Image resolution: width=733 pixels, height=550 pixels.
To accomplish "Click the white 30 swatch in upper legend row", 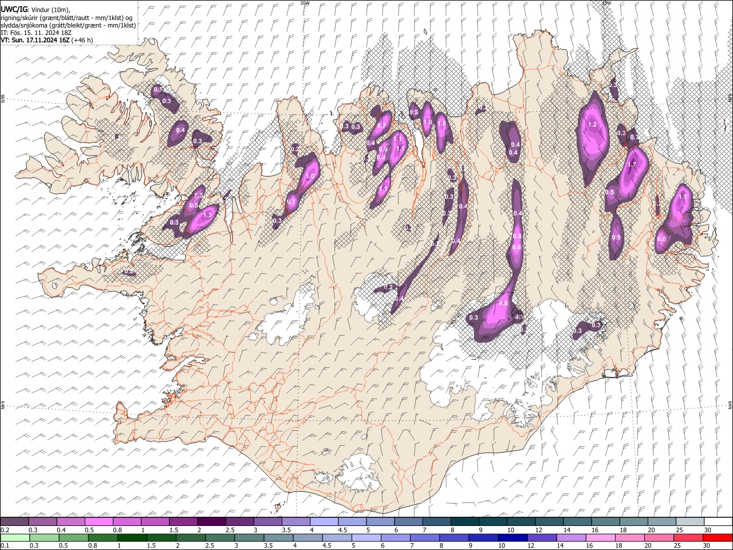I will (x=718, y=521).
